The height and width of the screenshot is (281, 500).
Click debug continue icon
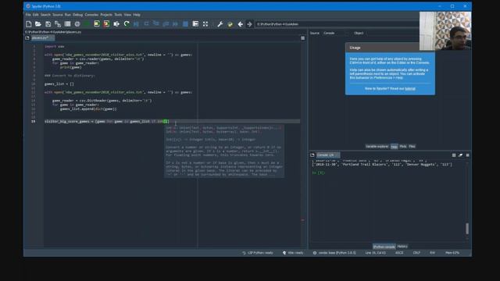click(175, 24)
